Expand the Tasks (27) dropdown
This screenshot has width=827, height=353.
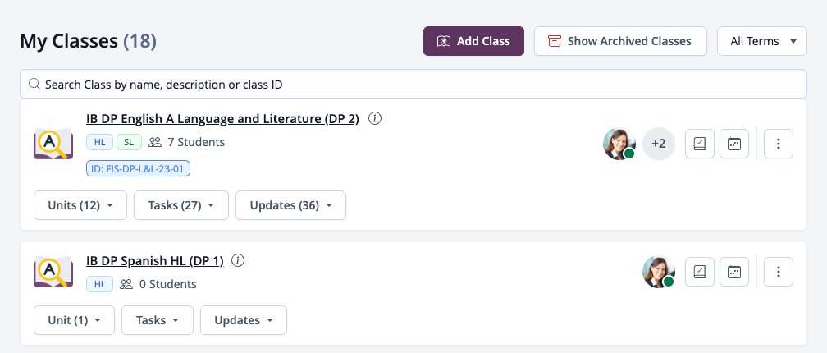tap(180, 205)
